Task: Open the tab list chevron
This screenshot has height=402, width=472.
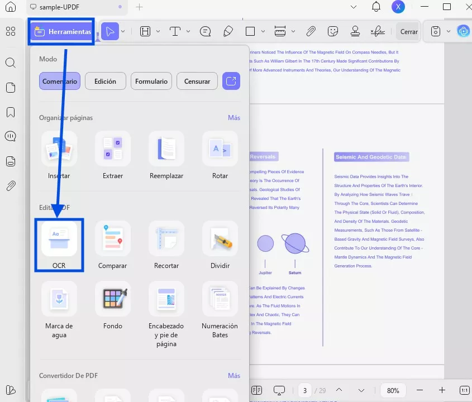Action: pos(354,7)
